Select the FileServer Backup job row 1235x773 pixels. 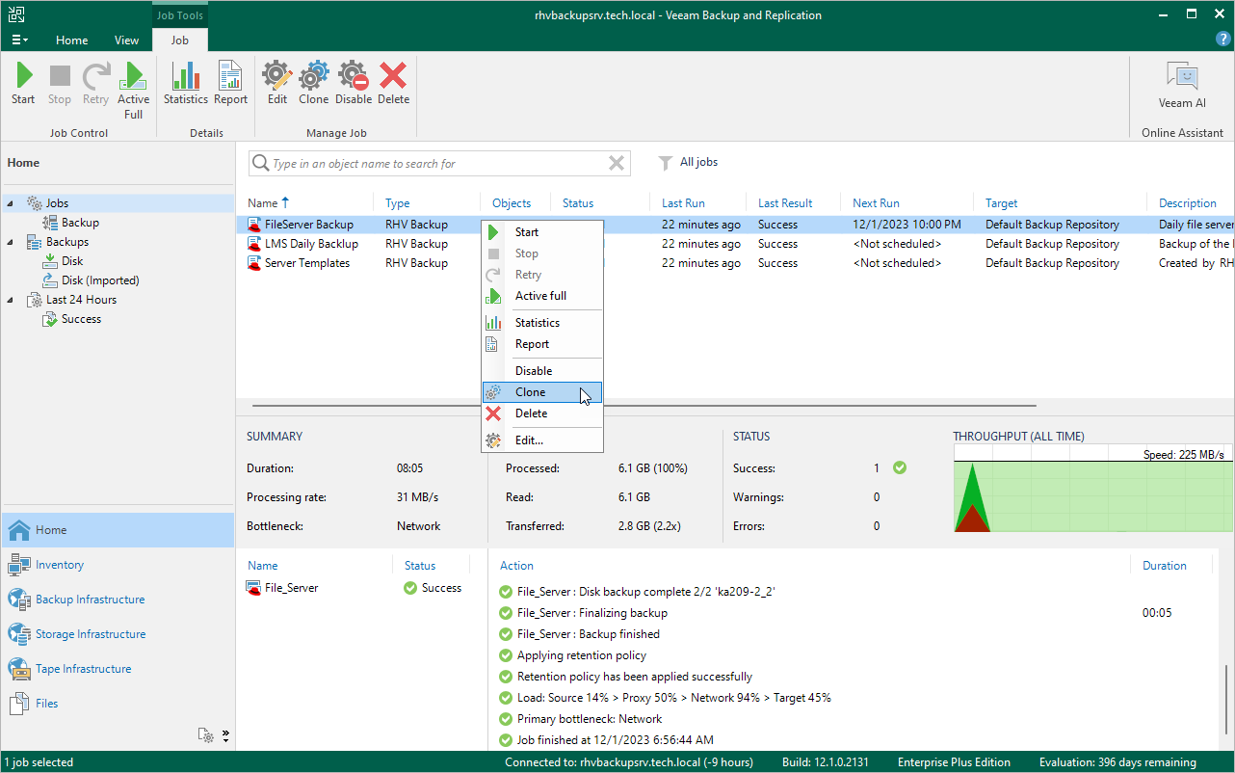point(734,225)
